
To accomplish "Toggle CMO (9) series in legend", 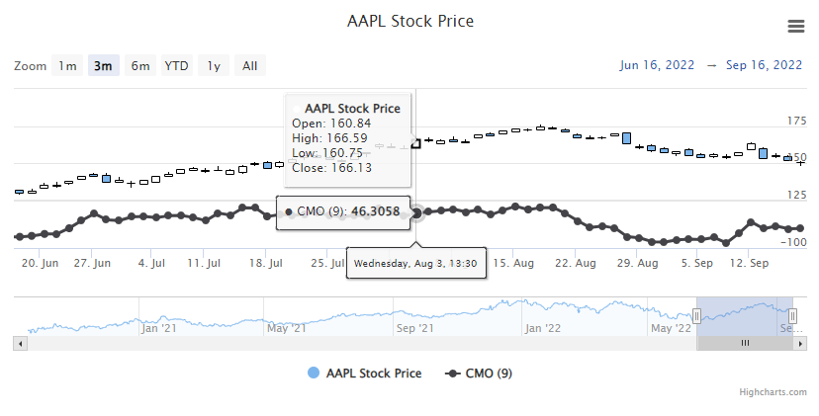I will (479, 373).
